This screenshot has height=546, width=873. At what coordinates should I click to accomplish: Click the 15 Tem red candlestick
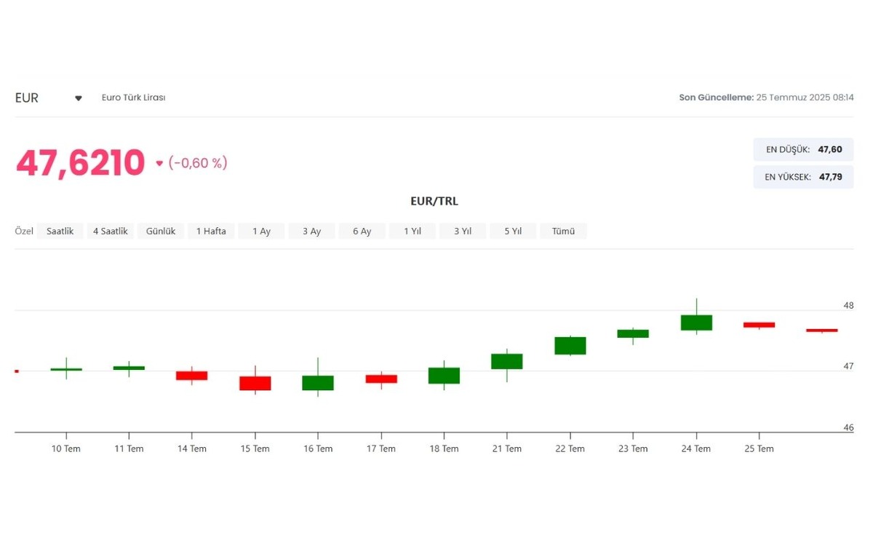tap(255, 384)
